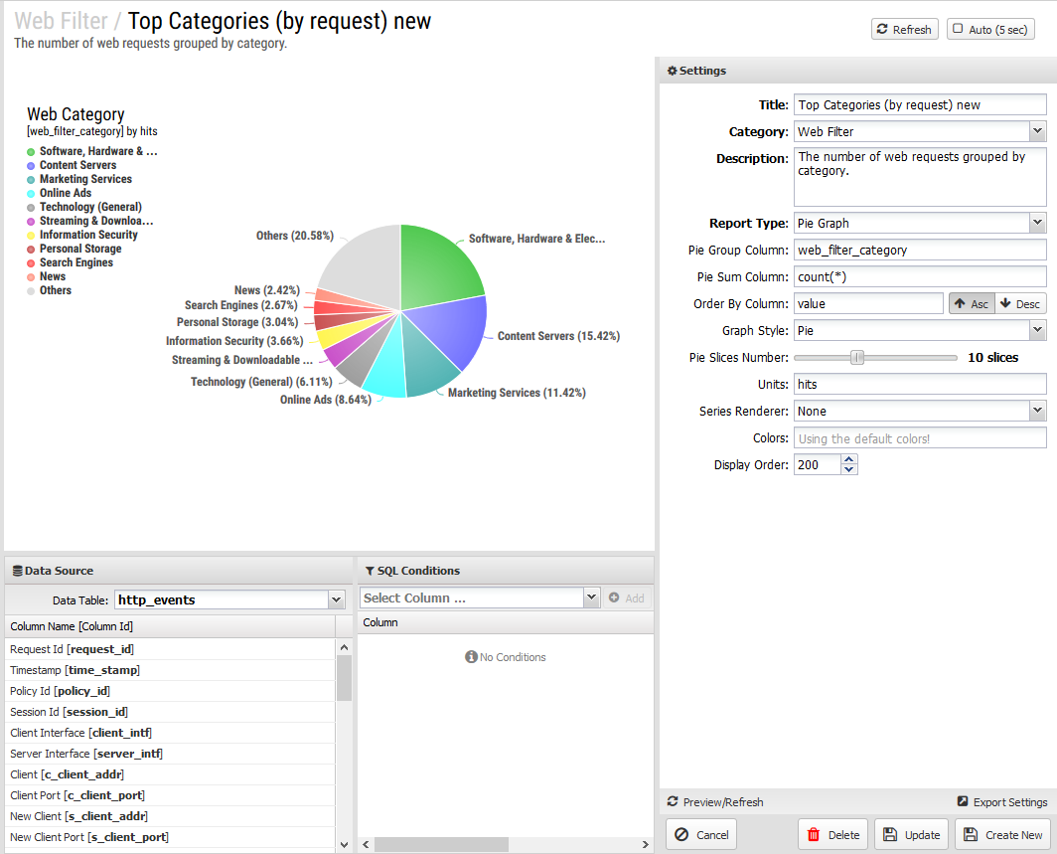Click the Add condition button
1057x854 pixels.
(x=626, y=598)
